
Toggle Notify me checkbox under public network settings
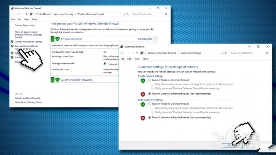coord(153,112)
